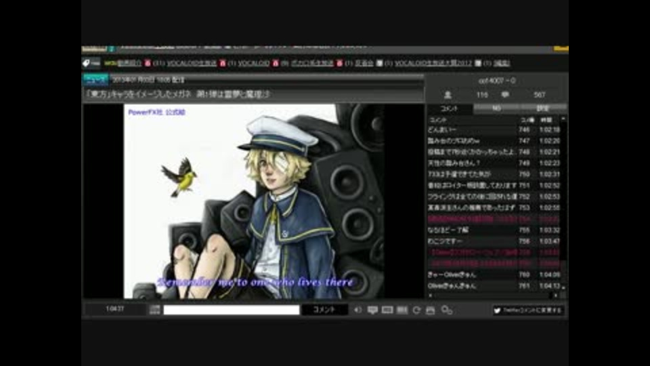
Task: Click the fullscreen display mode icon
Action: (x=402, y=310)
